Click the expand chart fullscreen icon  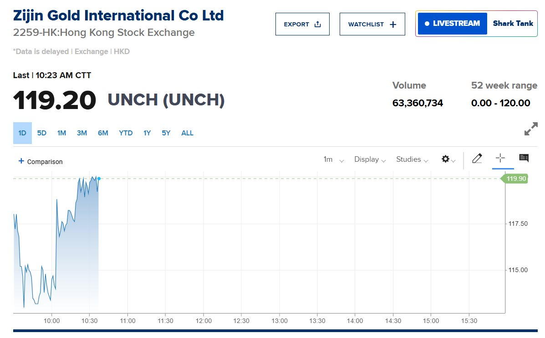[530, 130]
